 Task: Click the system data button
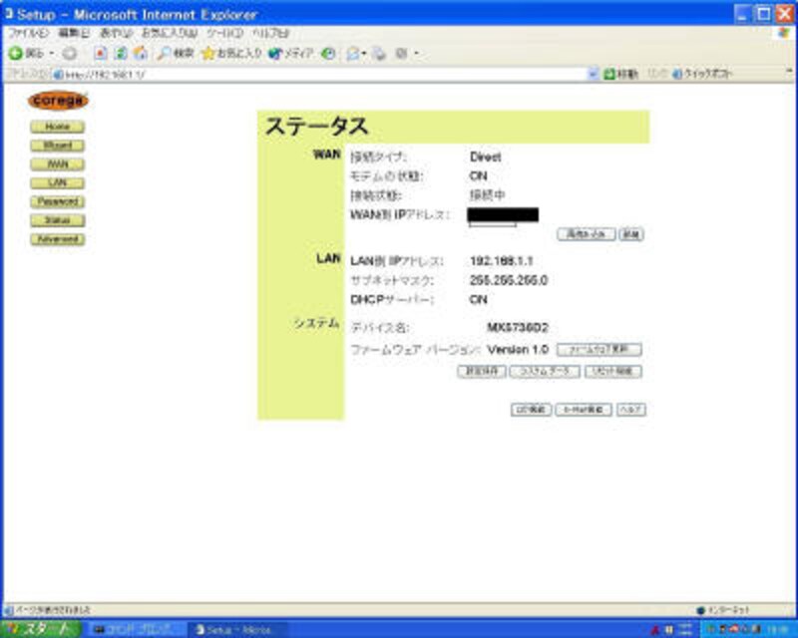tap(545, 371)
